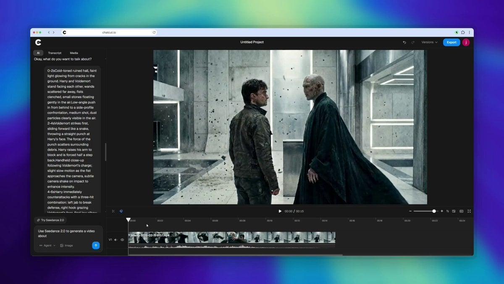Click the preview layout icon after sliders icon

(454, 211)
